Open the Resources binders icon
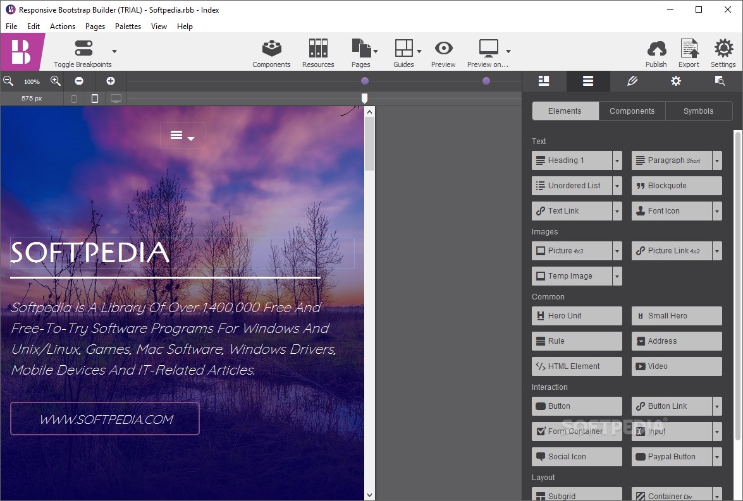Image resolution: width=743 pixels, height=501 pixels. [x=318, y=48]
